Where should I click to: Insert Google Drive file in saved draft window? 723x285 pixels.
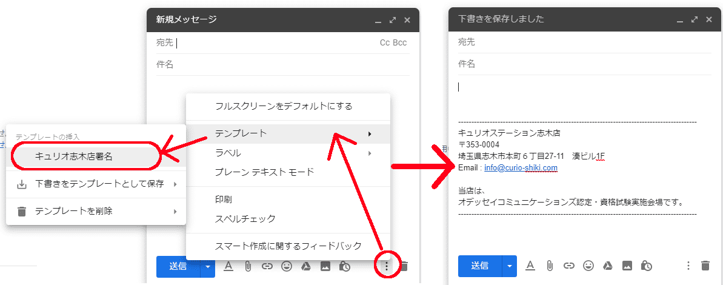click(608, 266)
